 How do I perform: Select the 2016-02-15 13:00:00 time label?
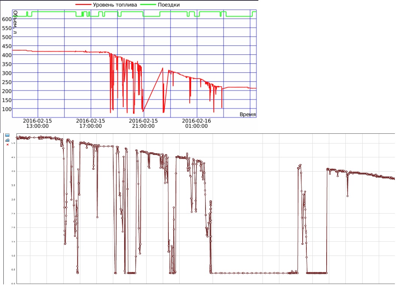point(37,123)
